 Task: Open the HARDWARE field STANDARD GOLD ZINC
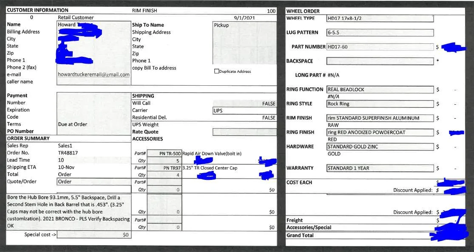(x=380, y=147)
